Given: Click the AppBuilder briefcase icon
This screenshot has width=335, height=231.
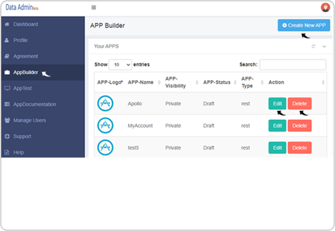Looking at the screenshot, I should pos(7,72).
